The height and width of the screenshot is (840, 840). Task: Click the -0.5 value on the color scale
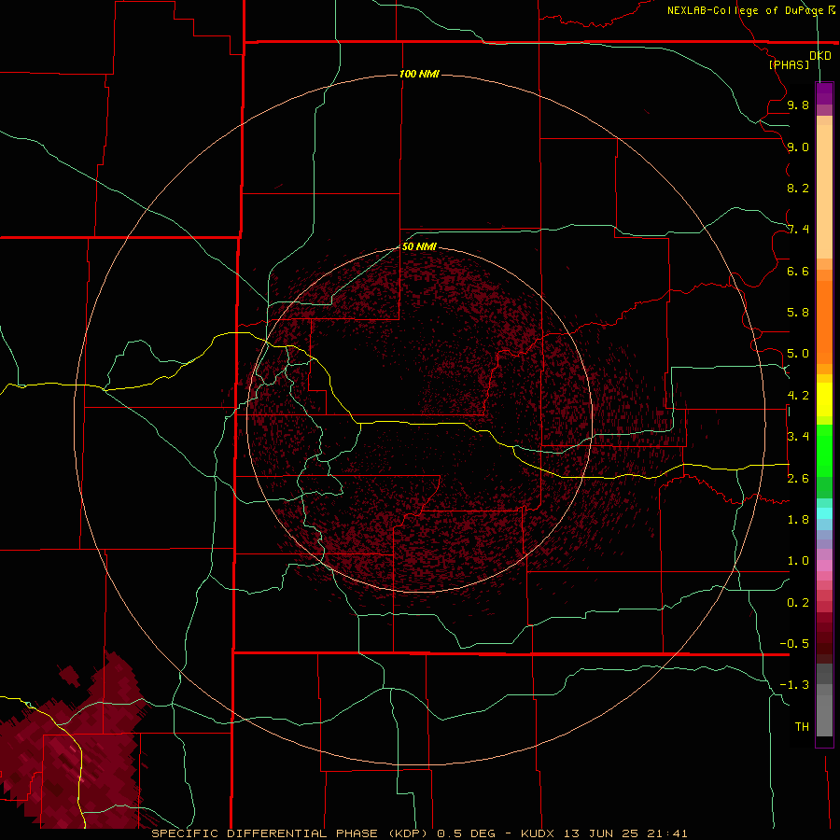click(x=794, y=644)
